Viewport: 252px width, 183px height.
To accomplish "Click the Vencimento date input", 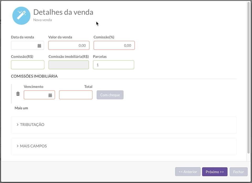I will pos(36,95).
